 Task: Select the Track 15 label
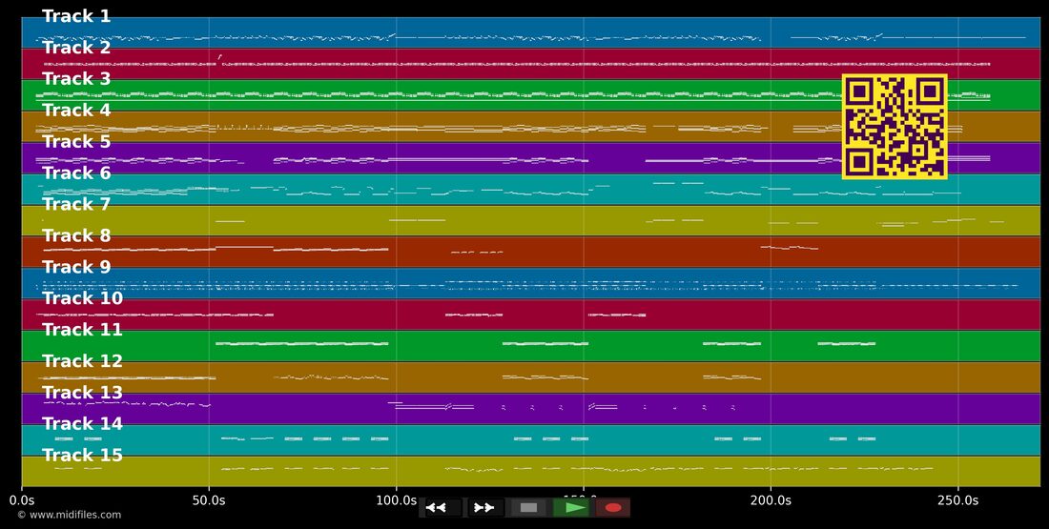pos(82,456)
